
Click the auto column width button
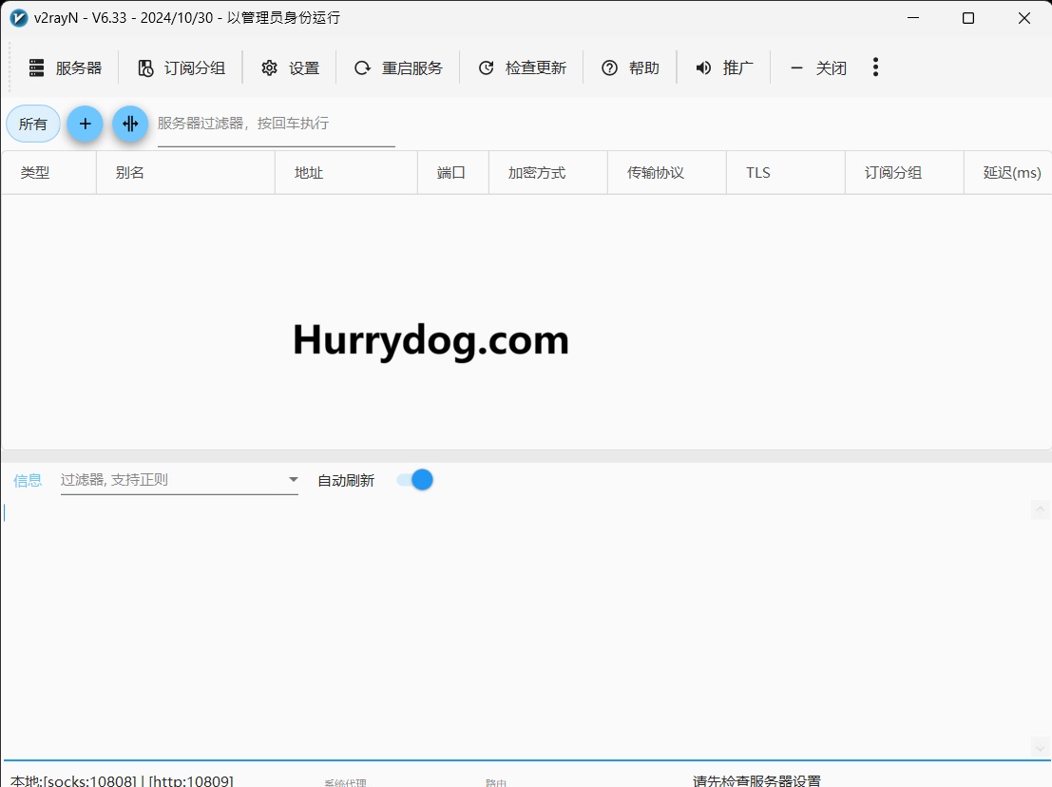(130, 124)
